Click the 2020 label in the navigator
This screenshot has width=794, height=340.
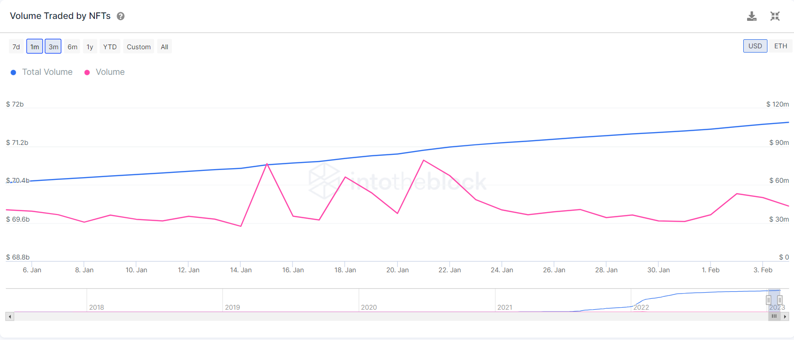click(x=369, y=307)
